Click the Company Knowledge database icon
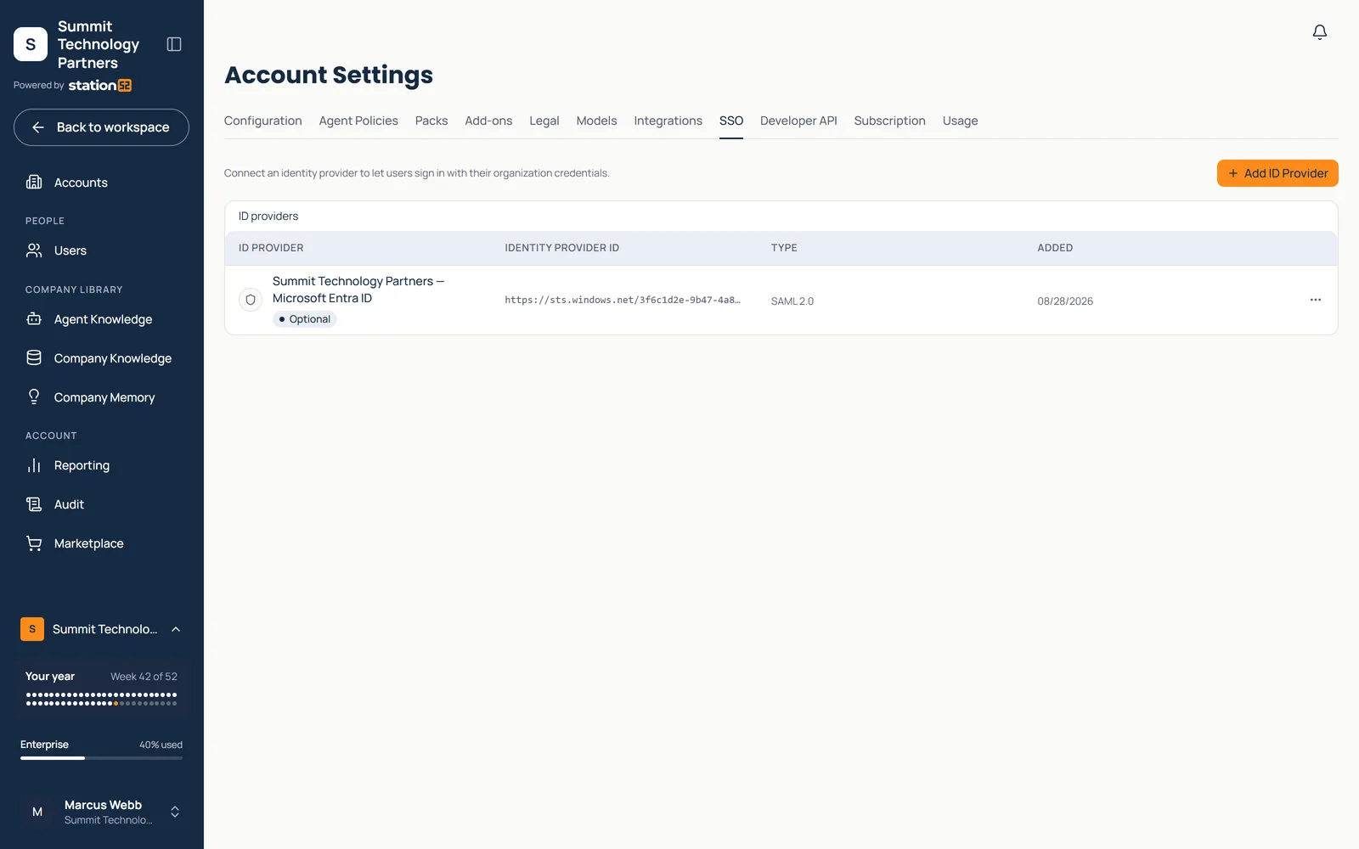This screenshot has height=849, width=1359. coord(34,357)
